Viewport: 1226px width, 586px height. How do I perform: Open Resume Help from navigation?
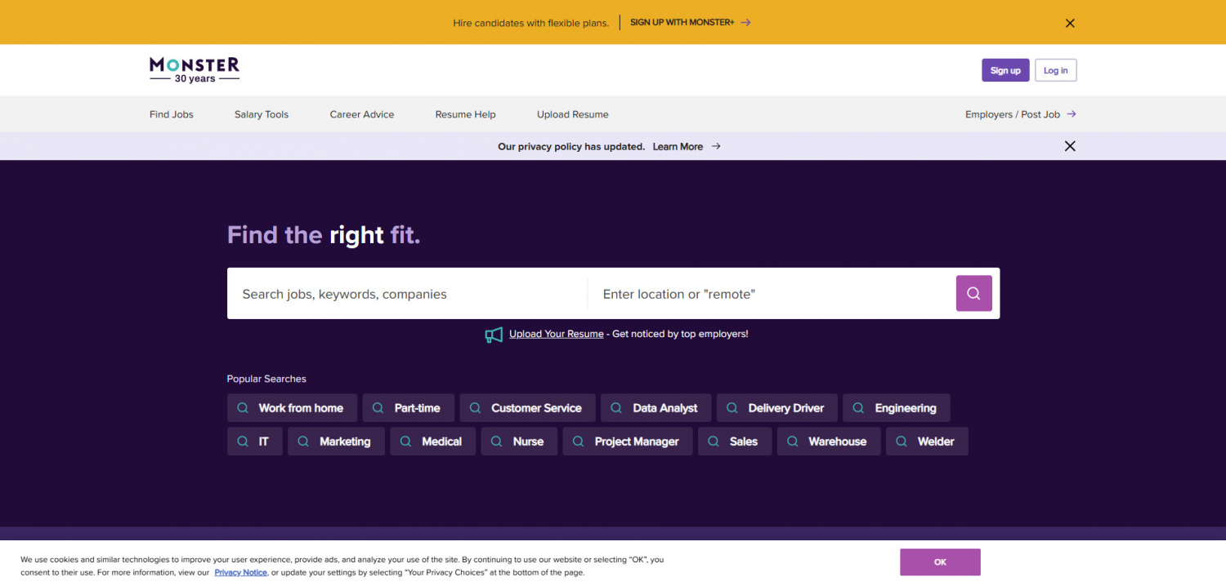pos(466,114)
